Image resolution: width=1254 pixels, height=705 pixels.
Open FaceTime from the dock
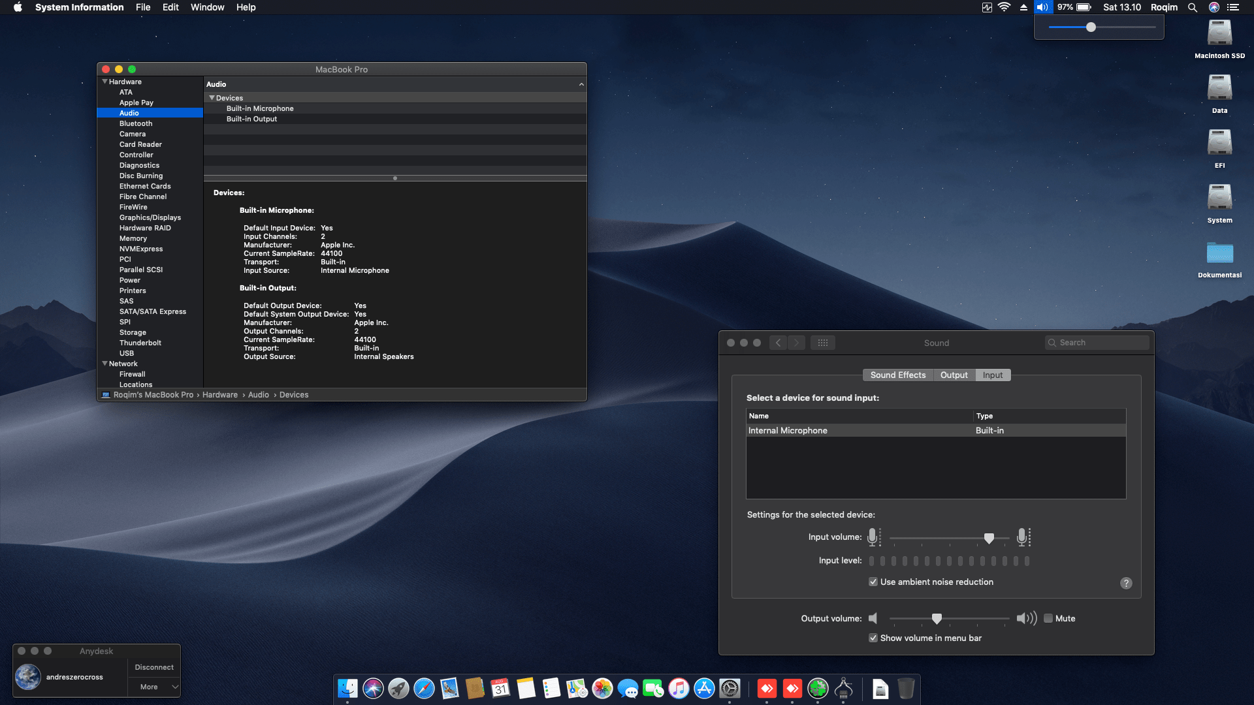(x=653, y=688)
